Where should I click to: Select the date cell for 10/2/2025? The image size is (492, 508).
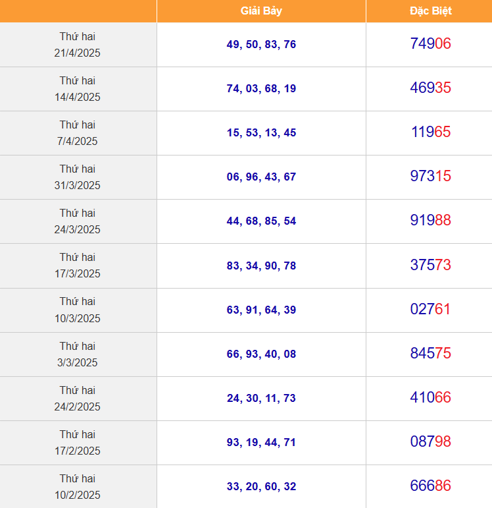78,487
